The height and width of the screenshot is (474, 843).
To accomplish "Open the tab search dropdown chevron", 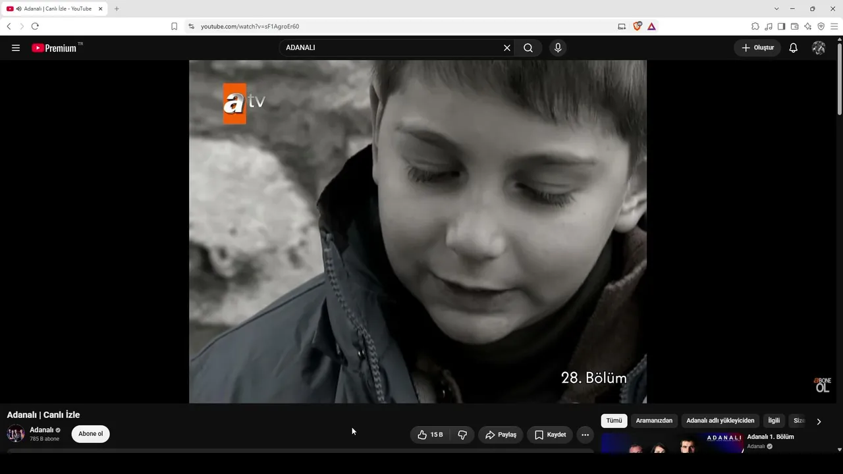I will pyautogui.click(x=776, y=9).
